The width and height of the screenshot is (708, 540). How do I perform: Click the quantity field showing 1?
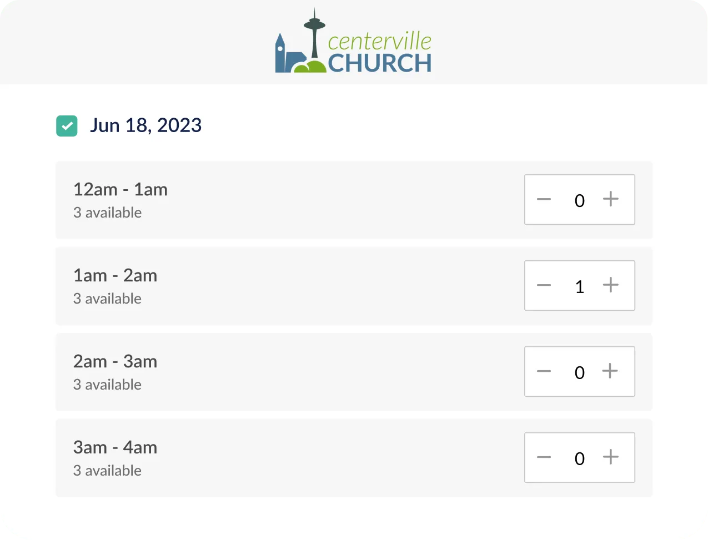tap(579, 285)
